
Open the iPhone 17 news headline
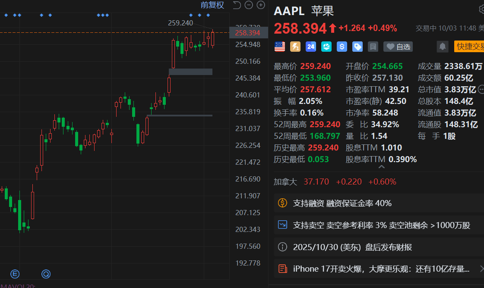point(381,269)
